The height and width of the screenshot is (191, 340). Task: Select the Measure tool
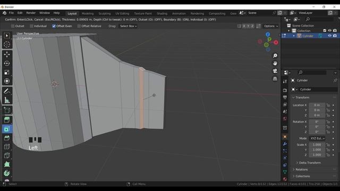[7, 100]
